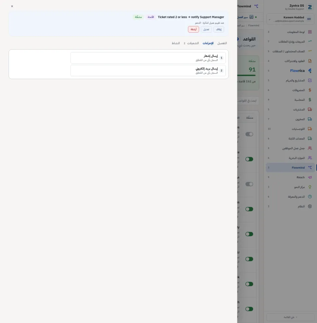Open Reach megaphone icon
Viewport: 317px width, 323px height.
point(310,177)
